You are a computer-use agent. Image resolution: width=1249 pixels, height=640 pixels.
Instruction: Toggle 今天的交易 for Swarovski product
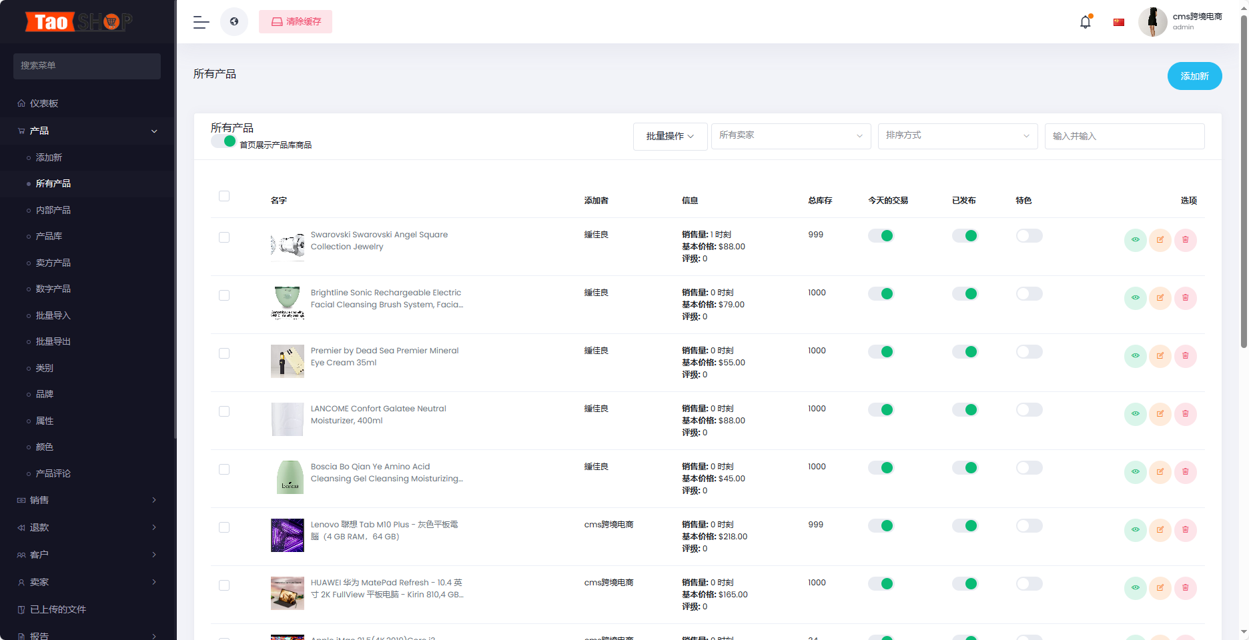881,235
